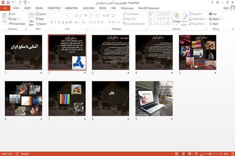235x156 pixels.
Task: Open Shape Fill dropdown
Action: tap(195, 14)
